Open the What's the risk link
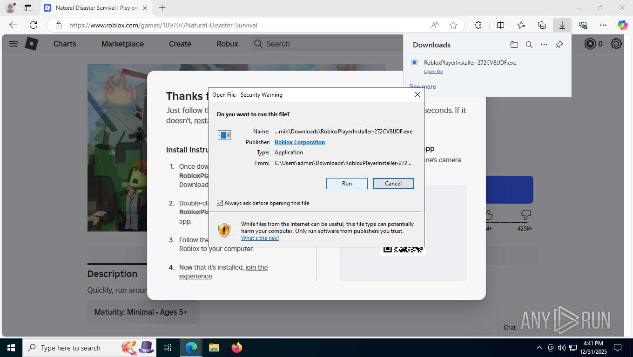The width and height of the screenshot is (633, 357). pos(260,238)
